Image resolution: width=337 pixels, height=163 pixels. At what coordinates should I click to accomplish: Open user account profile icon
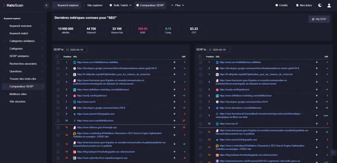click(x=329, y=5)
